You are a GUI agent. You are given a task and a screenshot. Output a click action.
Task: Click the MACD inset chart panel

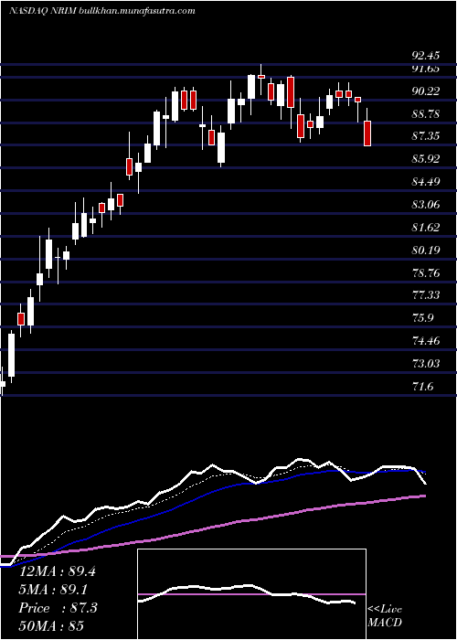(251, 594)
